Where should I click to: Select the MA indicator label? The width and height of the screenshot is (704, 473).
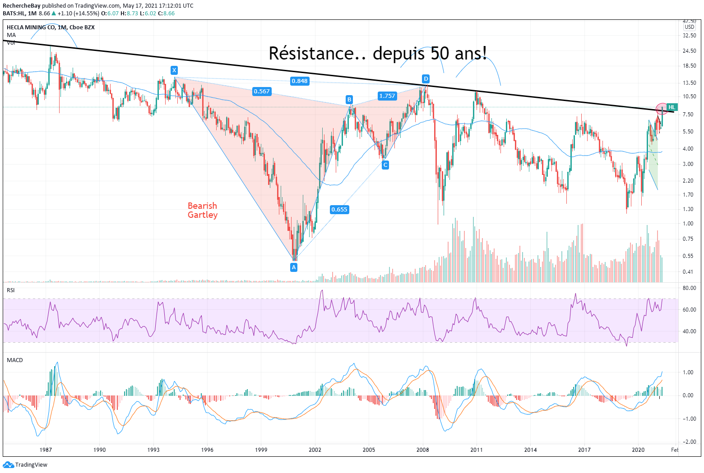click(11, 35)
